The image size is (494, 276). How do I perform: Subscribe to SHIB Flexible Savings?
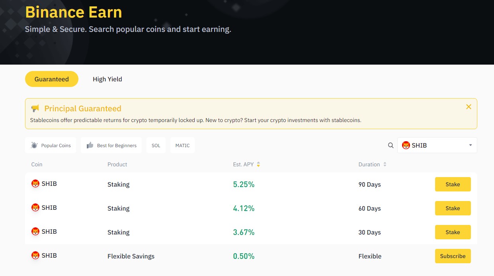coord(453,256)
